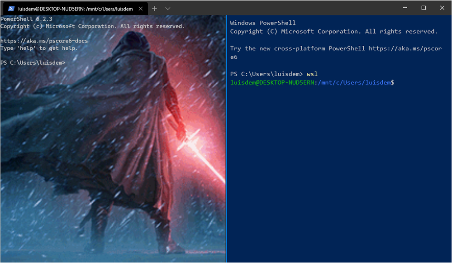Close the Windows Terminal window
This screenshot has height=263, width=452.
442,8
